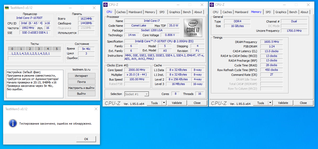Open the Tools dropdown arrow in the left CPU-Z window
Image resolution: width=318 pixels, height=149 pixels.
point(164,103)
